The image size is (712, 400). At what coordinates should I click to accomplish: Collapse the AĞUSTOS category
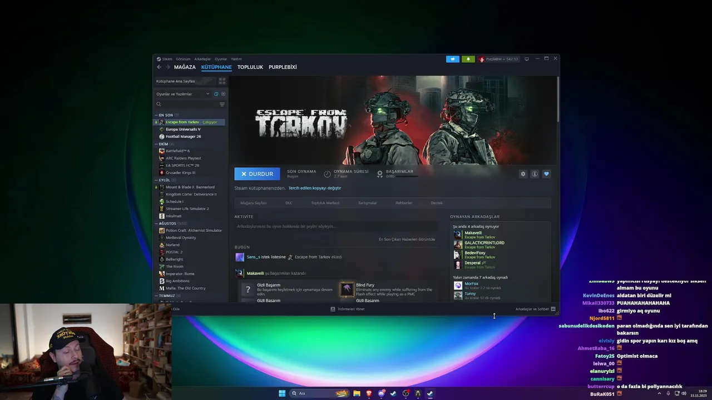pyautogui.click(x=156, y=223)
